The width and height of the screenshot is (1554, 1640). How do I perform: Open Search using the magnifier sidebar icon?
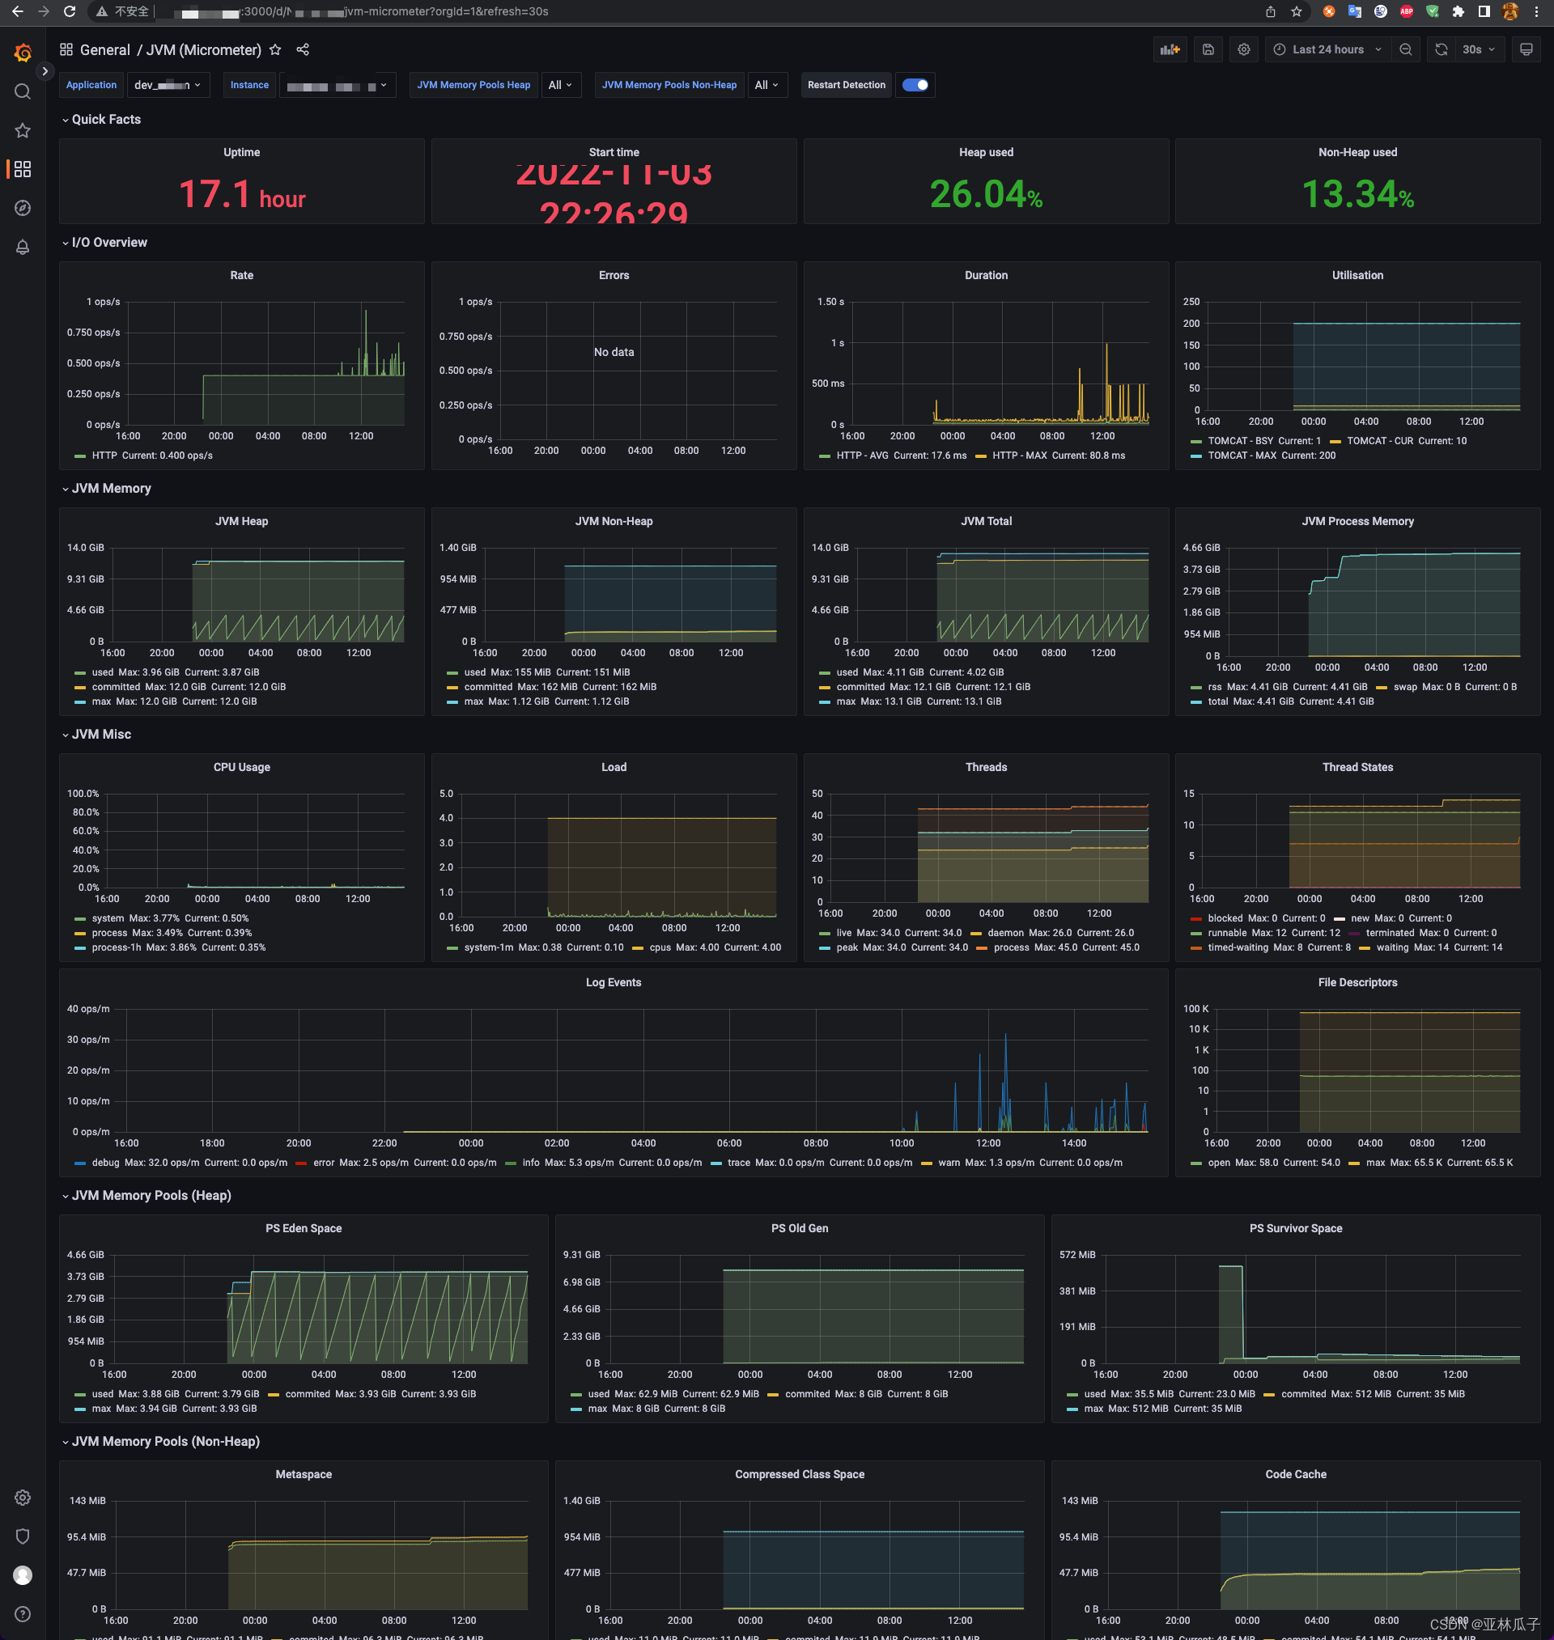[x=23, y=91]
